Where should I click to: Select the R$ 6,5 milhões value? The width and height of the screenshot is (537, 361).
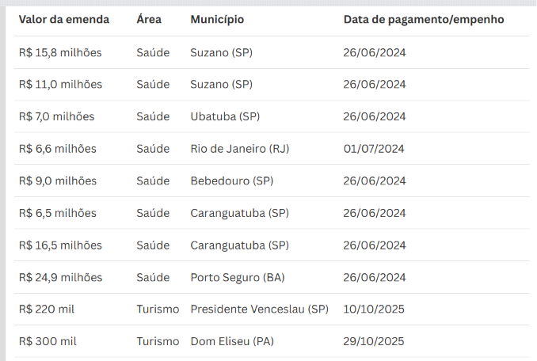click(58, 213)
